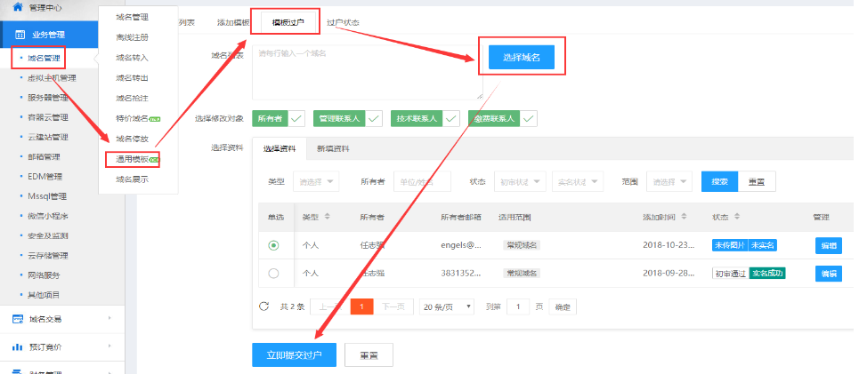Sort the table by 添加时间 column arrows
This screenshot has width=859, height=374.
click(x=689, y=217)
